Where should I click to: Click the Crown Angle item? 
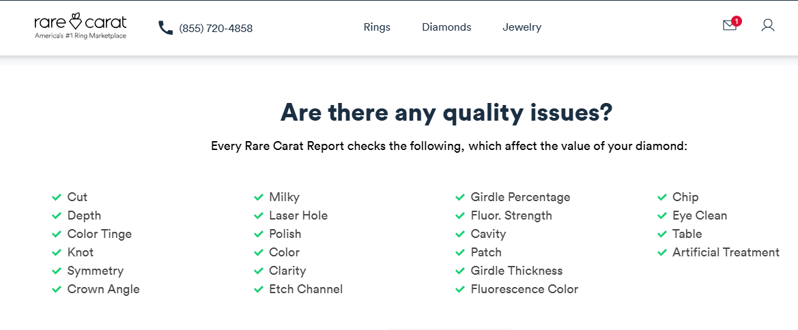103,289
